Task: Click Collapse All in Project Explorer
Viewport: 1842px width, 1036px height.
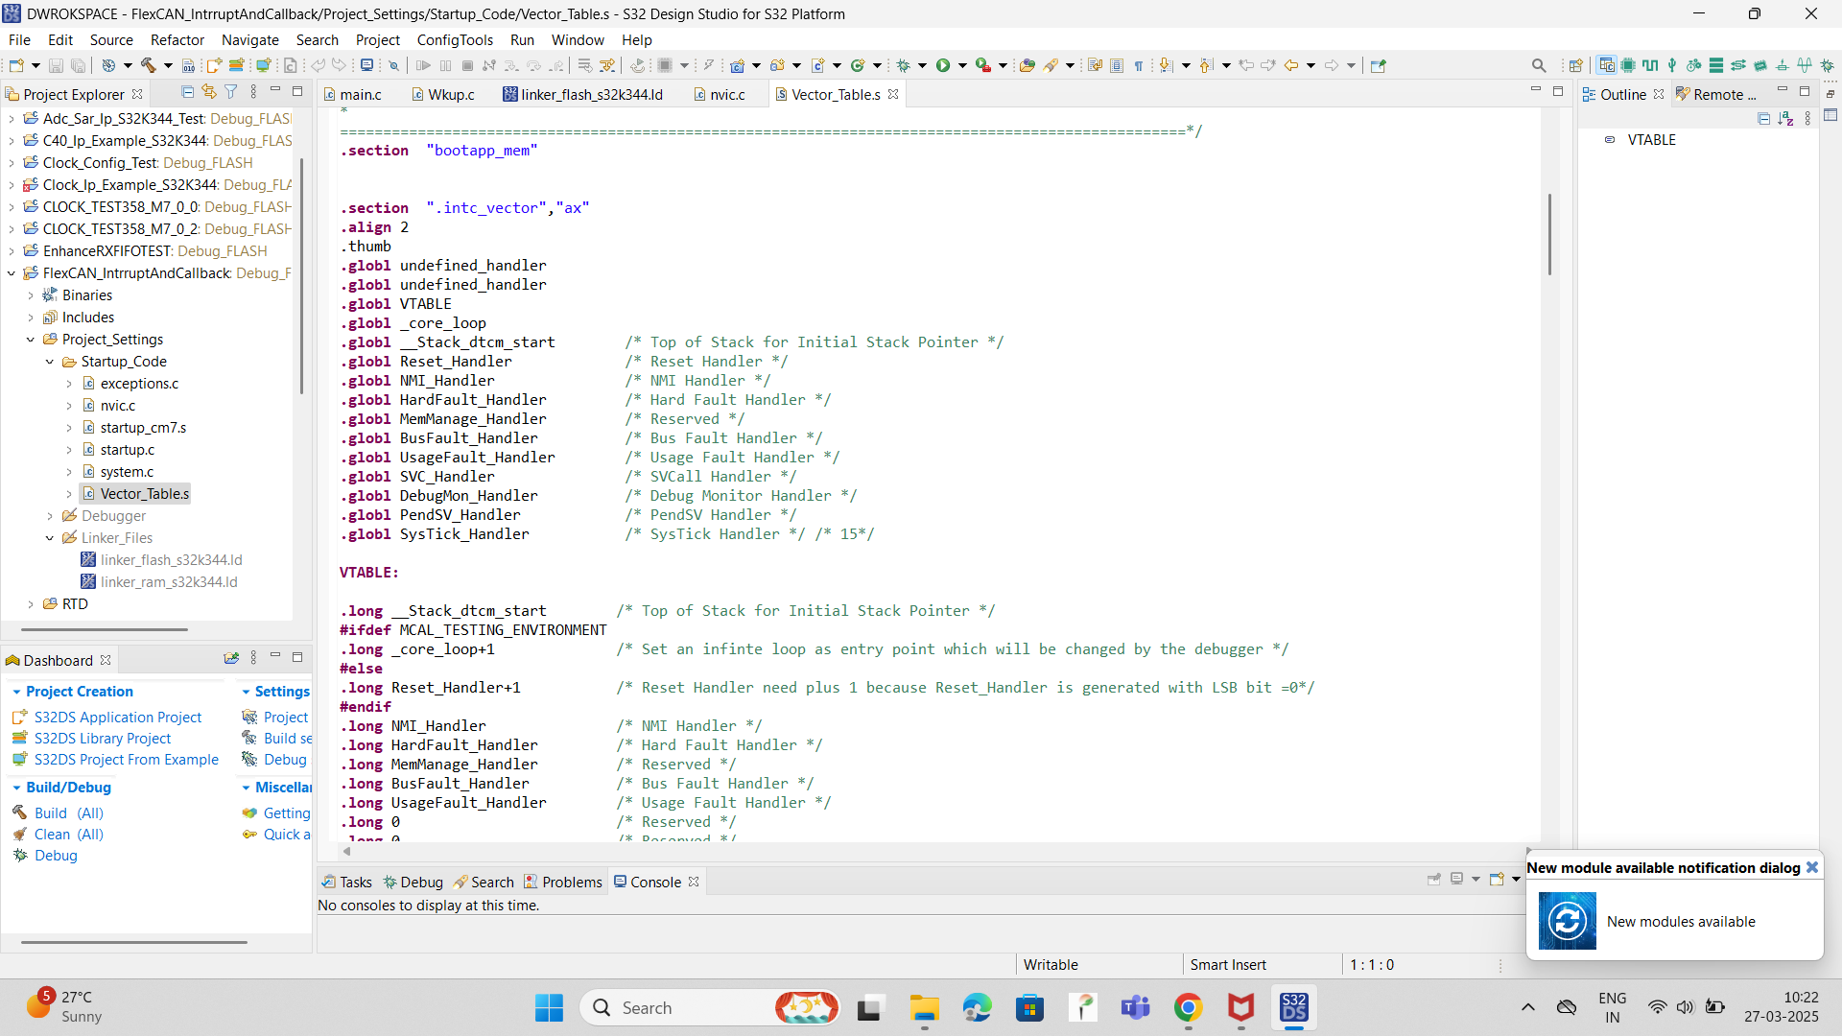Action: tap(187, 92)
